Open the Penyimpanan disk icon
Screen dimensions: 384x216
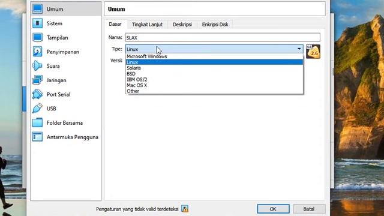click(37, 52)
